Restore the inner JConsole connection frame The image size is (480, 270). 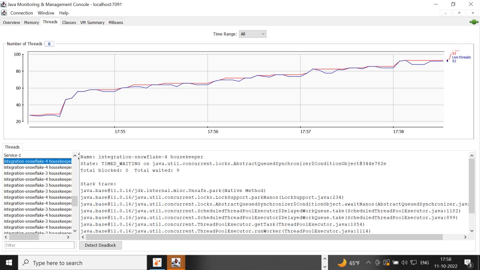(459, 13)
